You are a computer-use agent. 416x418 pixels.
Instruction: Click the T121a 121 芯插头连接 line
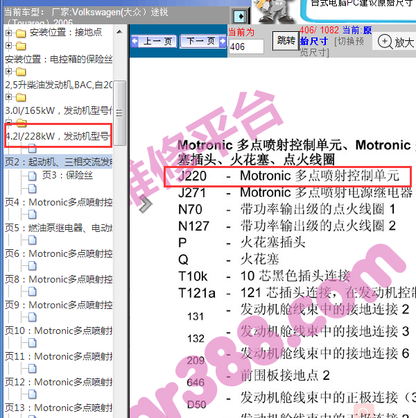[x=297, y=293]
